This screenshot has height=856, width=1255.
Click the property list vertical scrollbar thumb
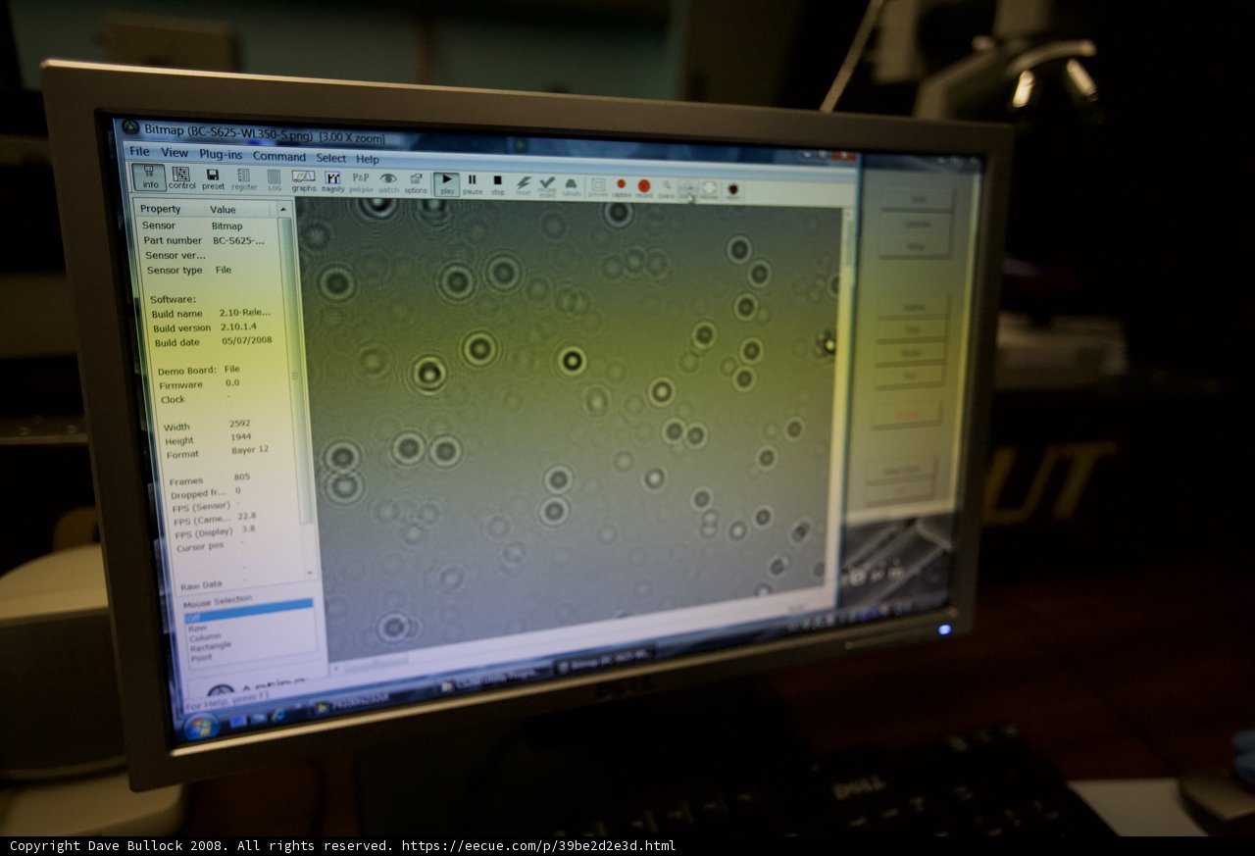click(x=293, y=373)
